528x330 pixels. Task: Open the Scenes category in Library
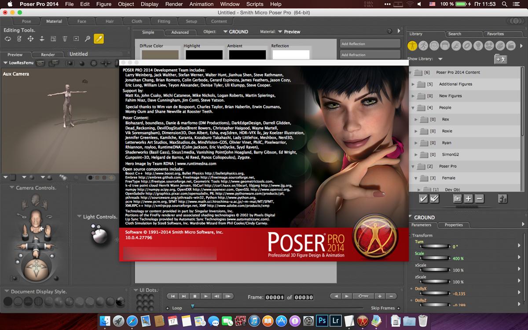(511, 45)
